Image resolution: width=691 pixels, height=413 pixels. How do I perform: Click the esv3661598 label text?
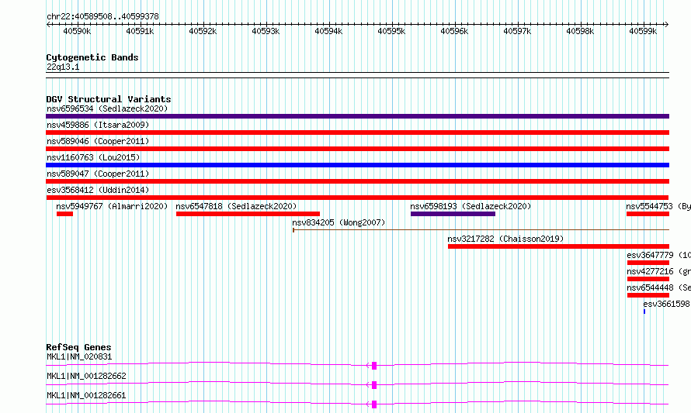666,304
